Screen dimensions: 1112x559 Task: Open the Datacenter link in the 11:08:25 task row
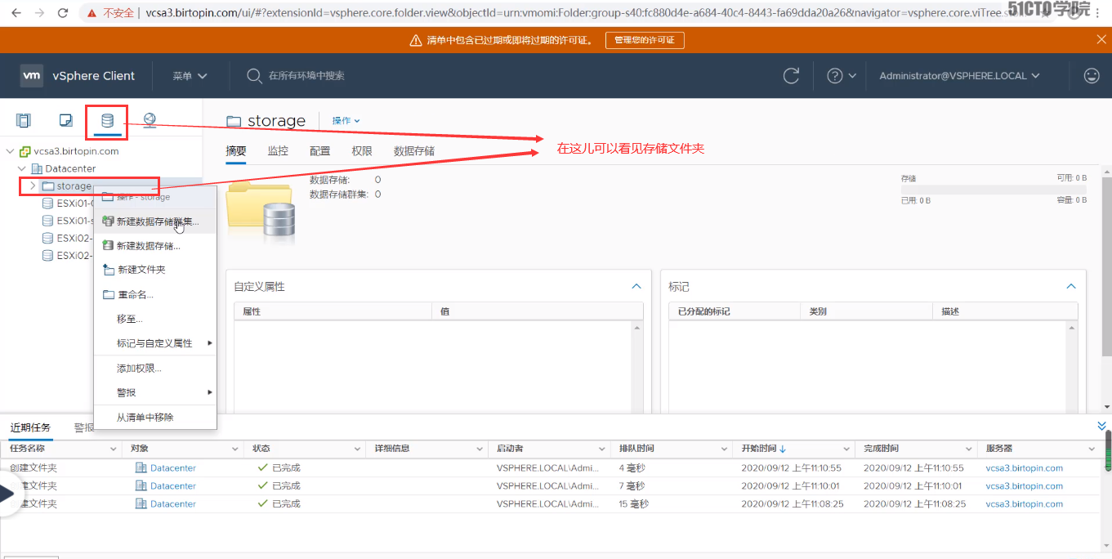[x=173, y=504]
